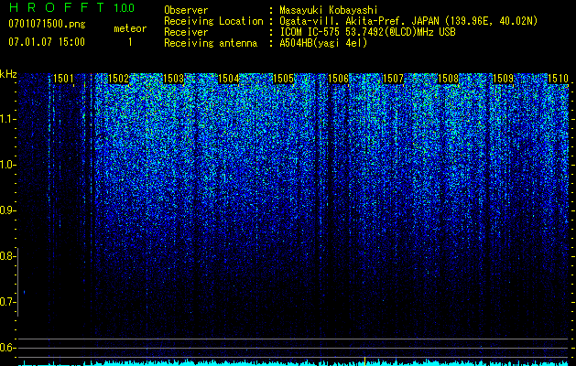Click the 1509 time marker

(x=503, y=79)
